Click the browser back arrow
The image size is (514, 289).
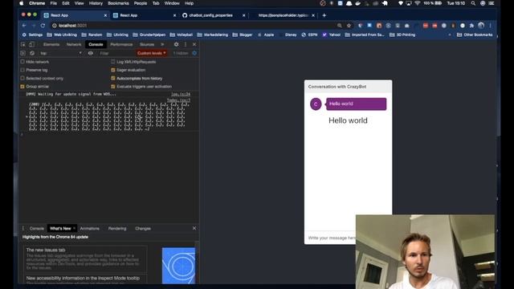point(24,25)
